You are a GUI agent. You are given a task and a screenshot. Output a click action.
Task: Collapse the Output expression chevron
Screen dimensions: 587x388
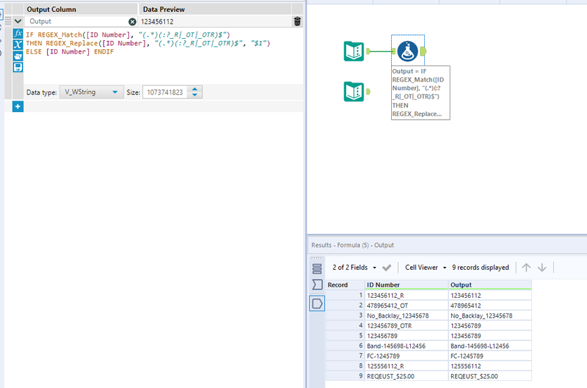(x=18, y=21)
